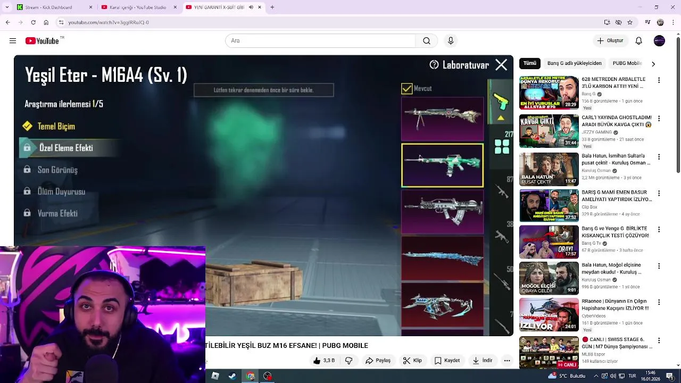Click the browser address bar URL
Screen dimensions: 681x383
point(109,22)
